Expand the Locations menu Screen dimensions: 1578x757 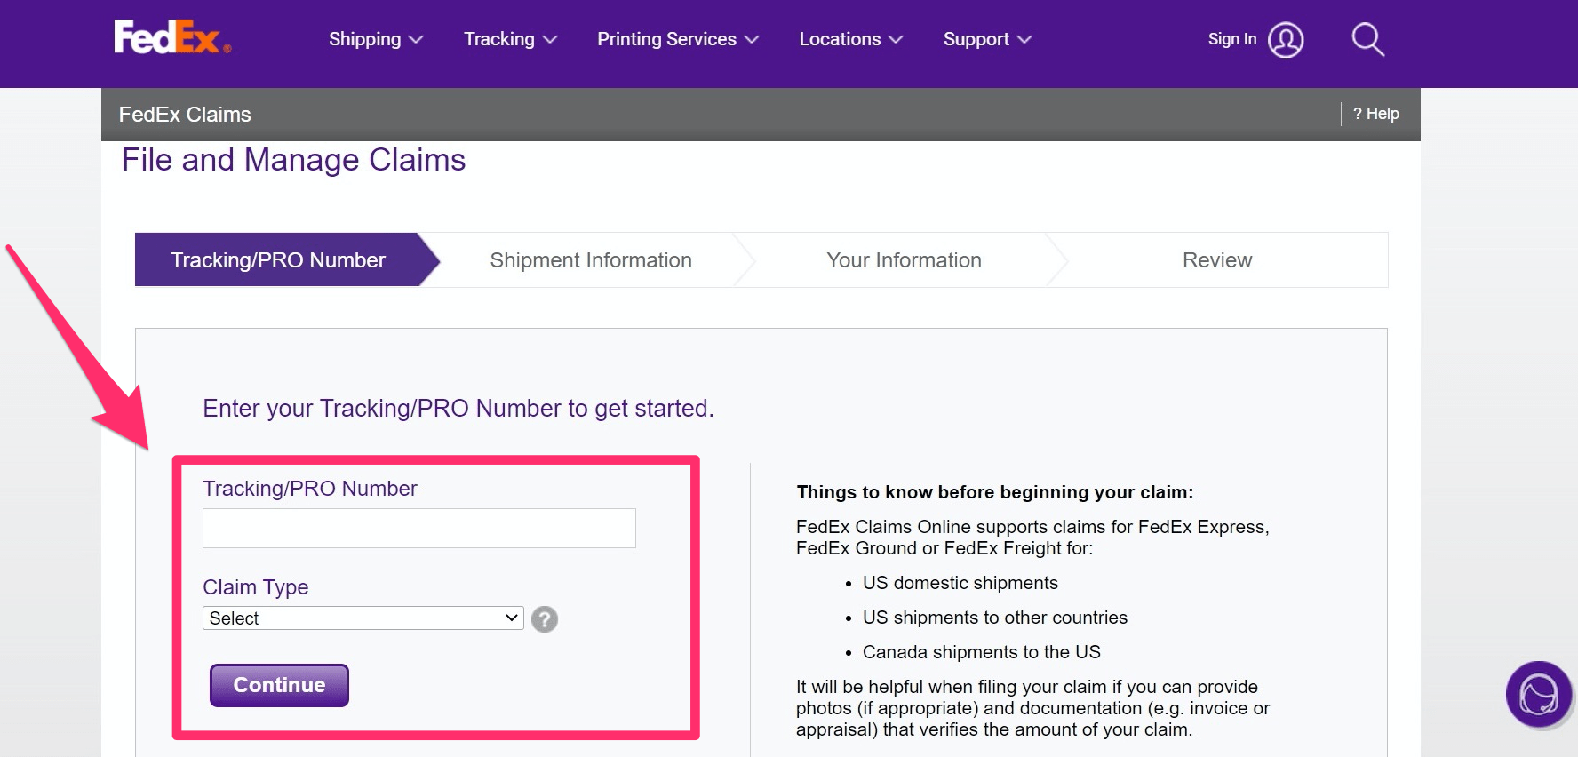850,39
